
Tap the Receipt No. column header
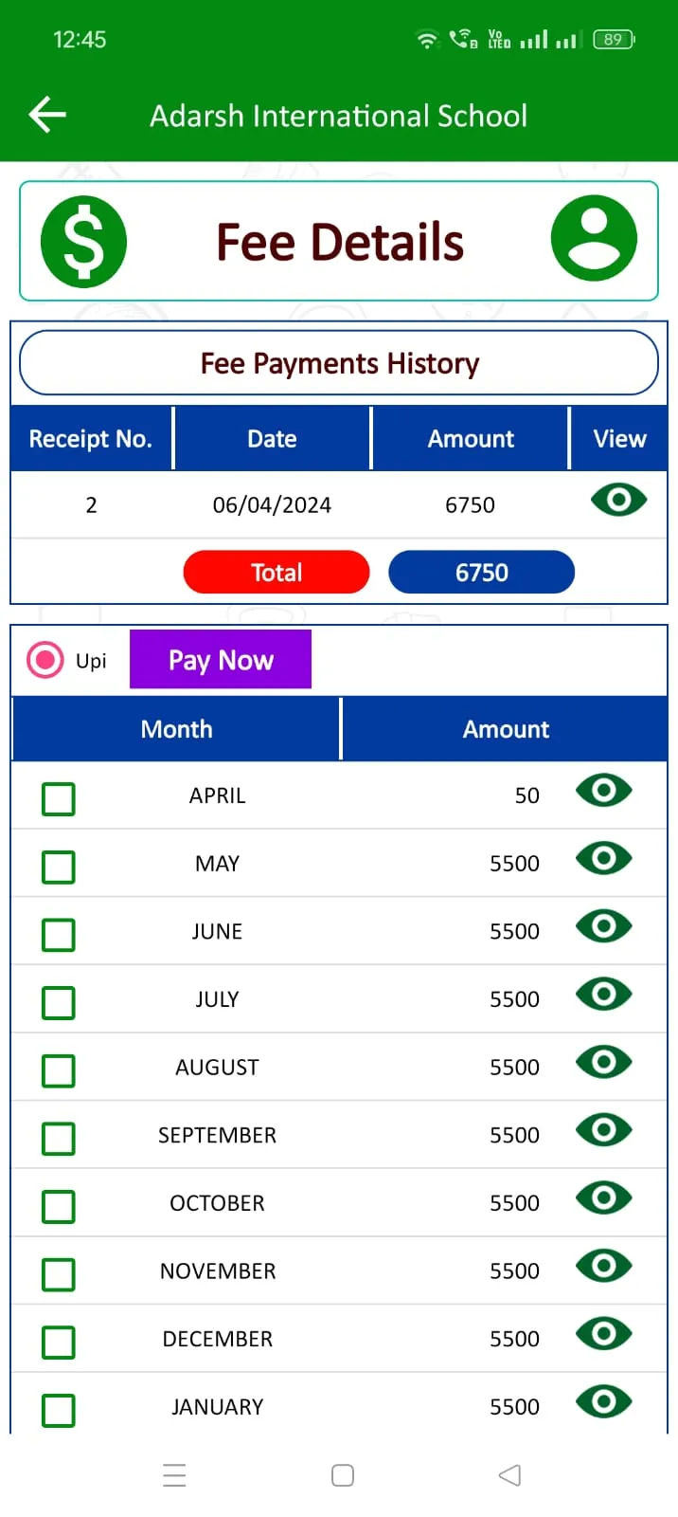[91, 438]
